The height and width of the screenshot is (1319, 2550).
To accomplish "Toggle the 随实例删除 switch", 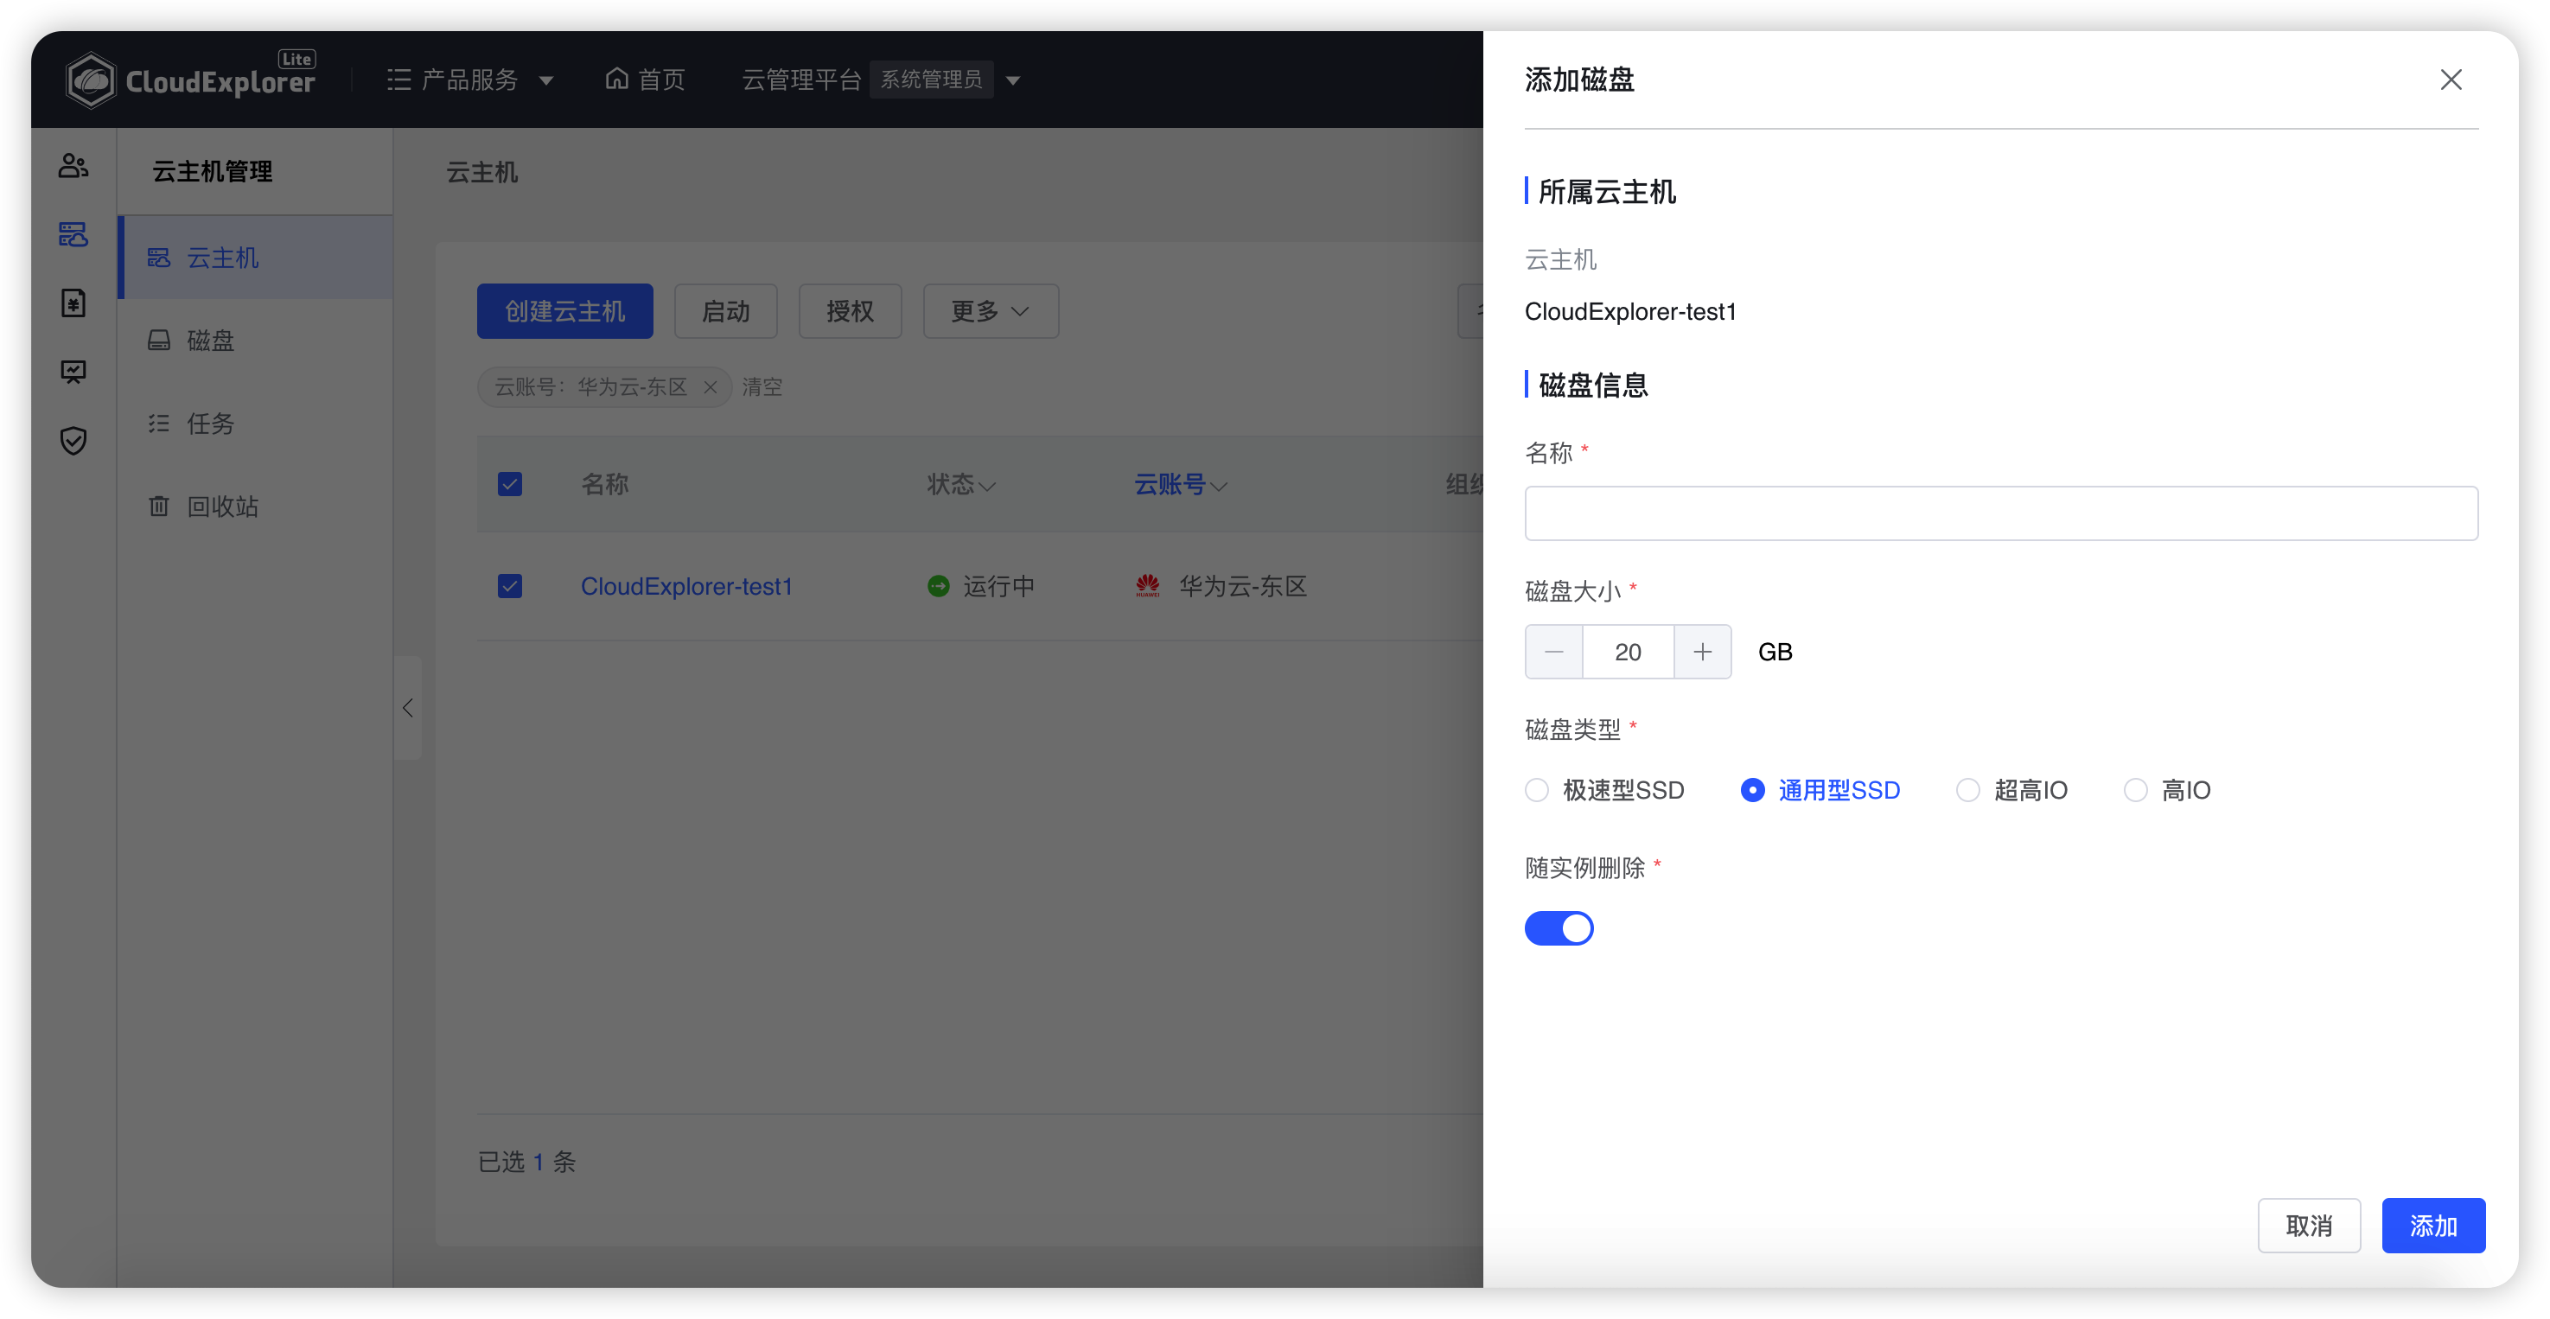I will (x=1559, y=928).
